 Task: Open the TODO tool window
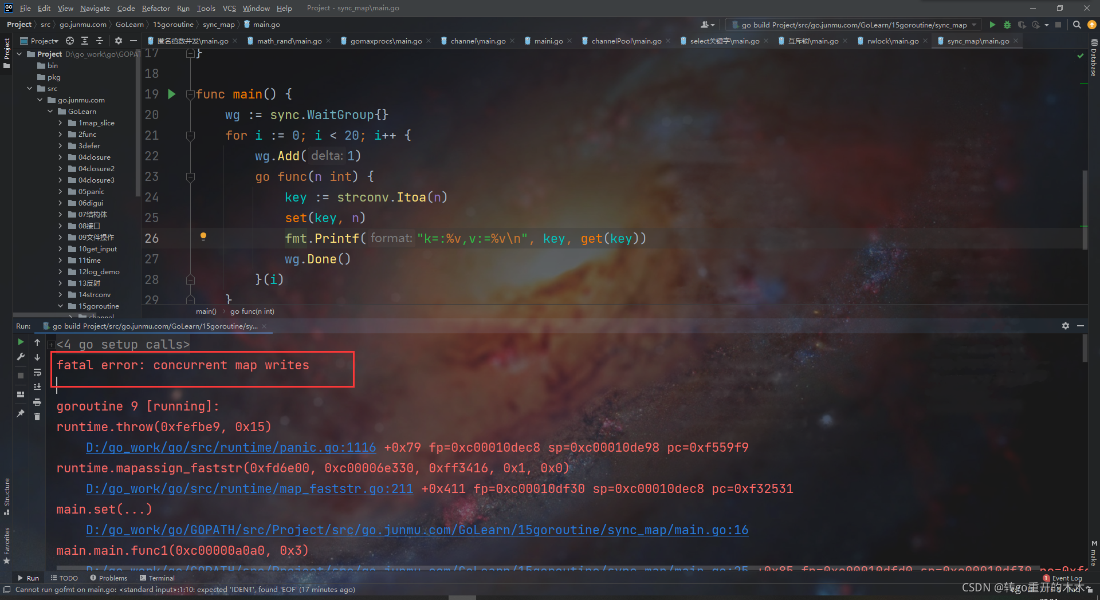[x=64, y=578]
